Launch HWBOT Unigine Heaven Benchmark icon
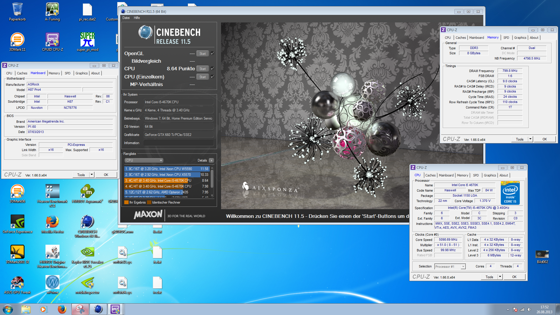Screen dimensions: 560x315 point(52,256)
